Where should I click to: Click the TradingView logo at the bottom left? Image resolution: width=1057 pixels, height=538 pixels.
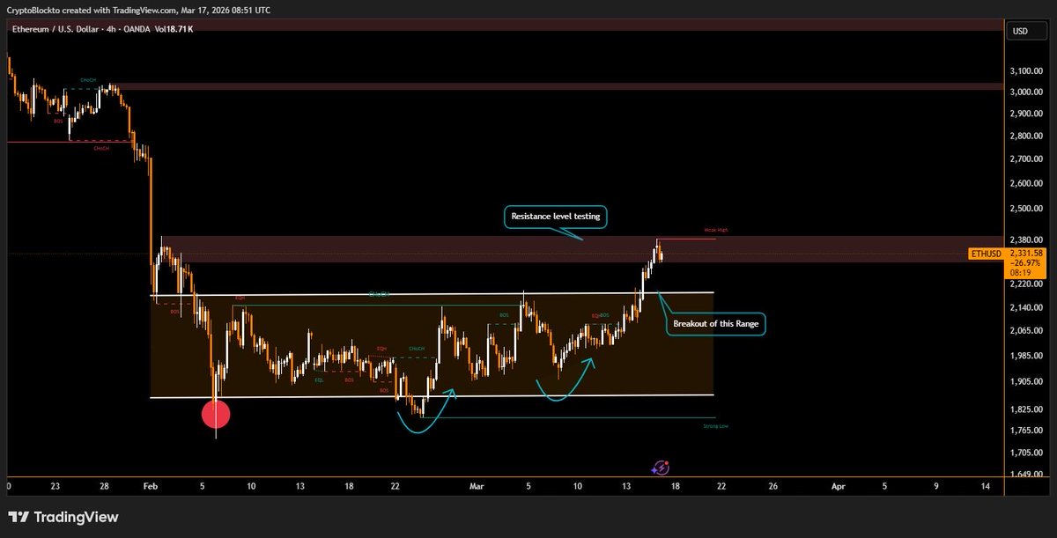point(63,517)
